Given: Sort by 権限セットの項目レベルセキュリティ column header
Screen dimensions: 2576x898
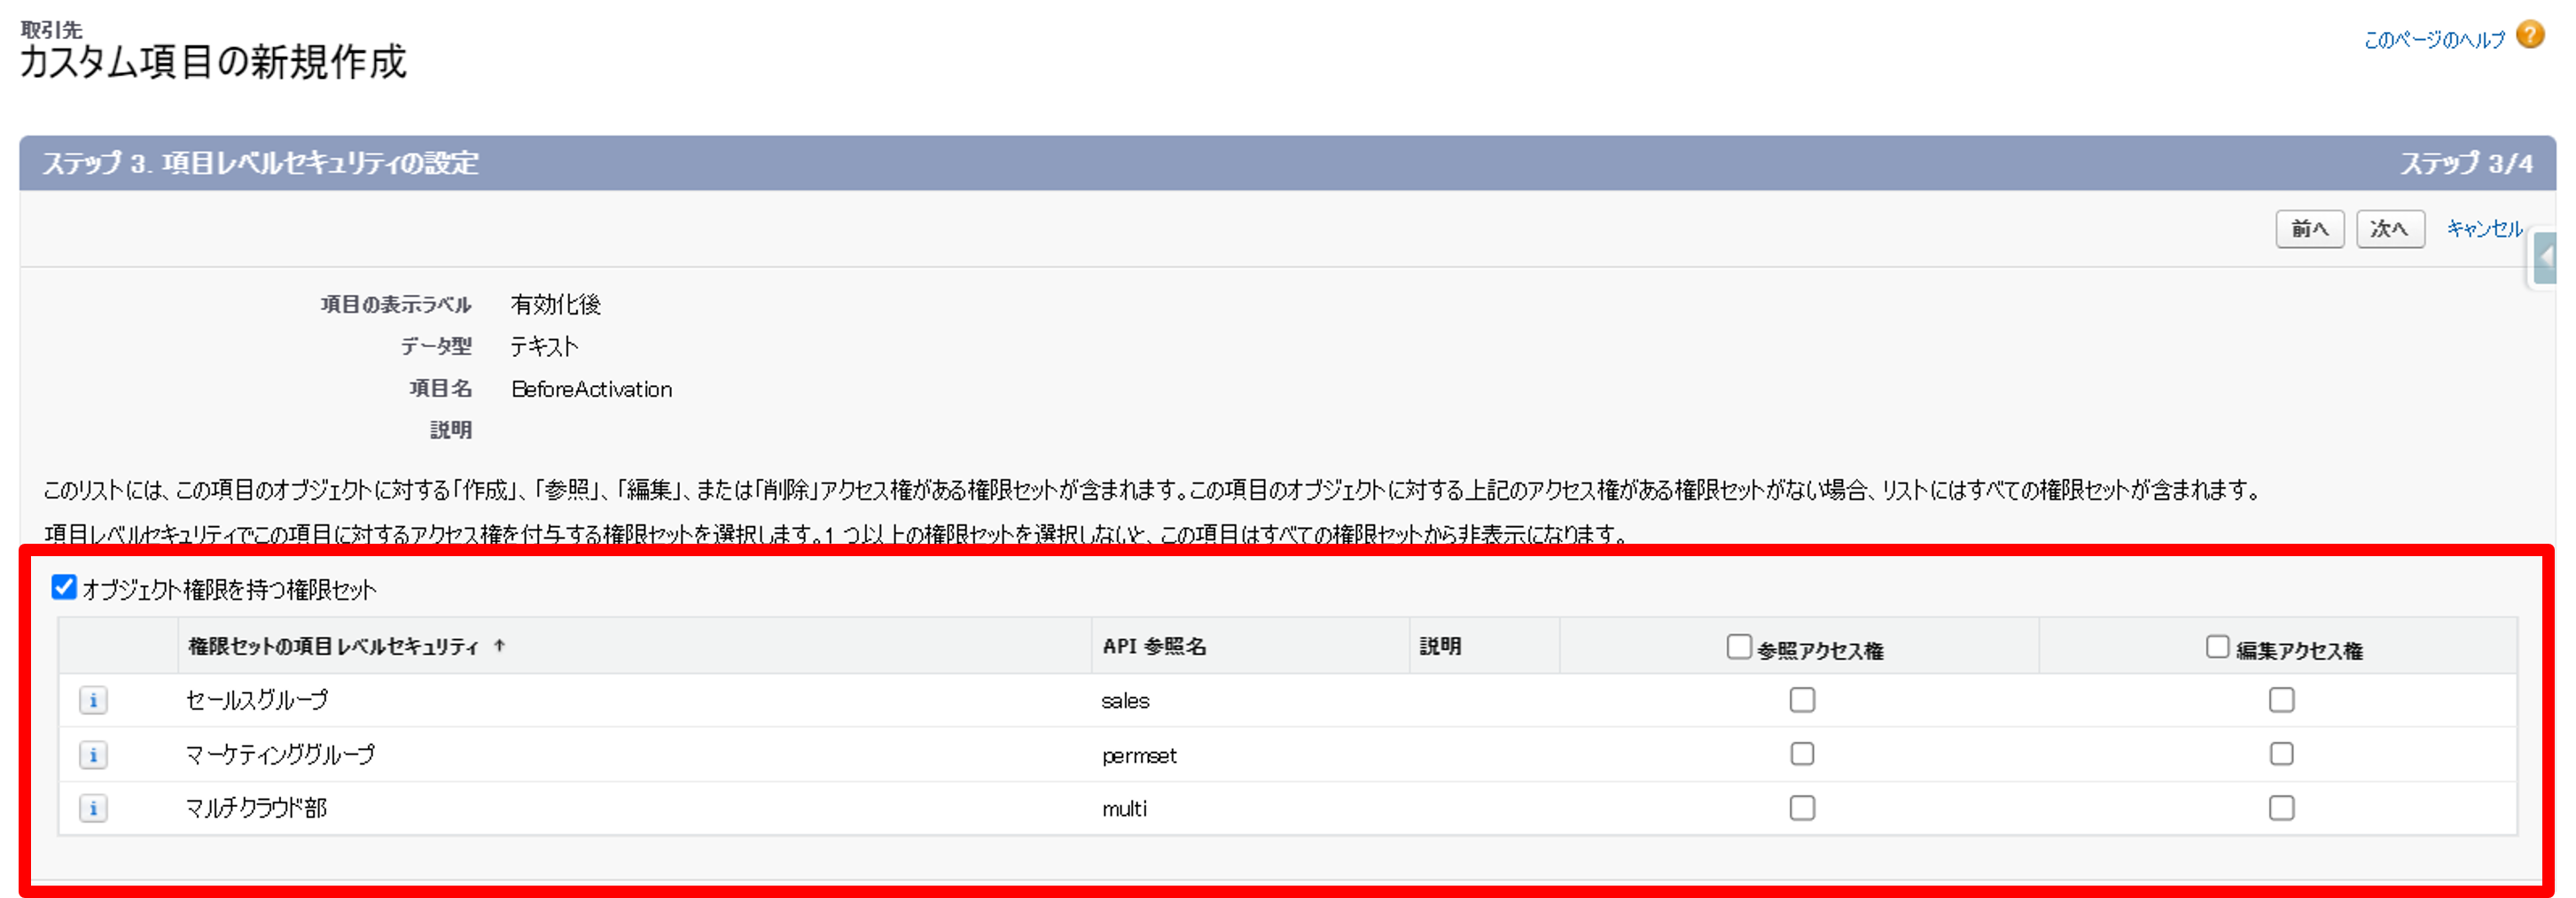Looking at the screenshot, I should pyautogui.click(x=346, y=646).
